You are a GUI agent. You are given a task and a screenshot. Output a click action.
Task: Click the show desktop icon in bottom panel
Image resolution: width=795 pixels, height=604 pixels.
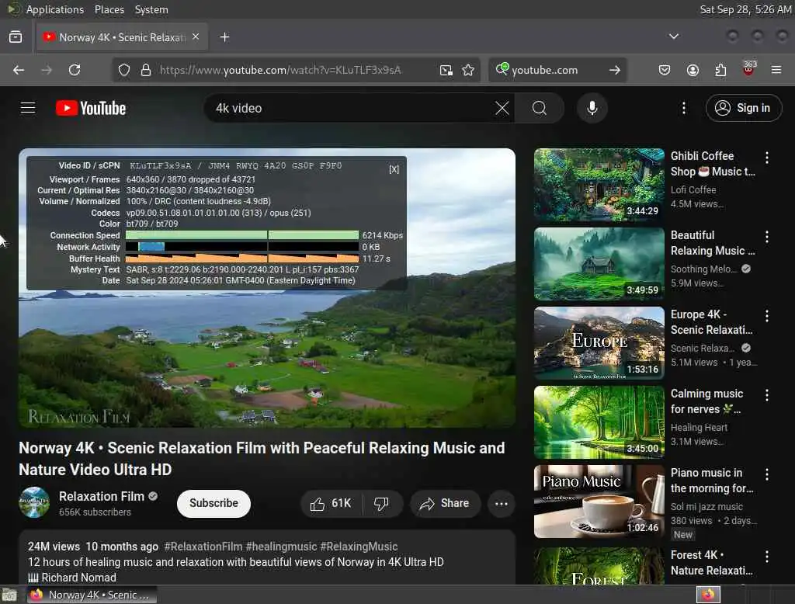tap(9, 595)
